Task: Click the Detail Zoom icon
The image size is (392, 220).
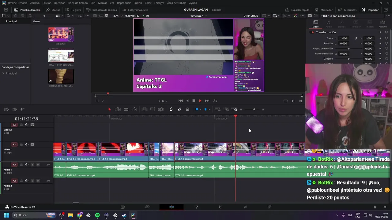Action: [227, 109]
